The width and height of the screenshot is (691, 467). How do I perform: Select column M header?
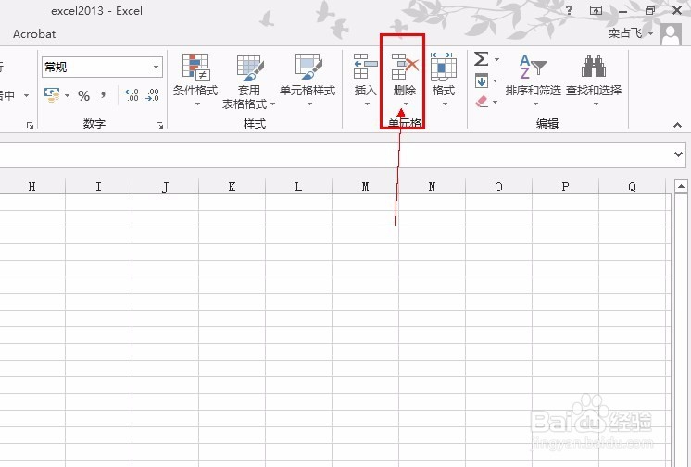(365, 187)
